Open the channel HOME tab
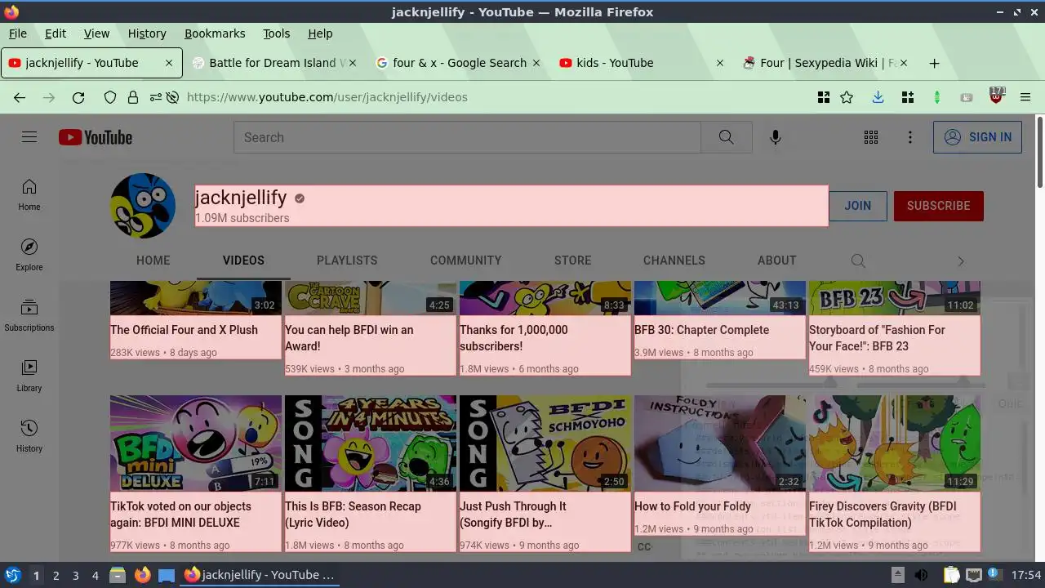 pyautogui.click(x=153, y=261)
